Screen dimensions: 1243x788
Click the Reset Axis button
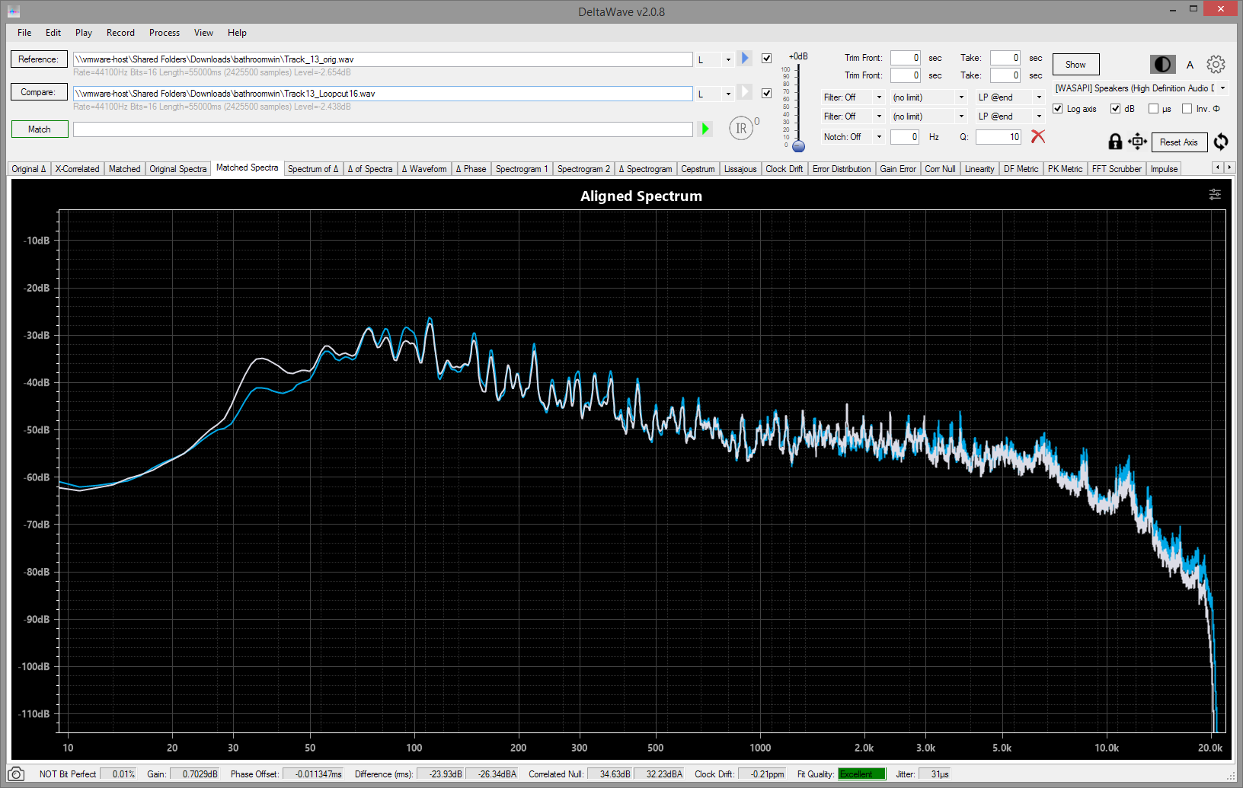[1179, 142]
